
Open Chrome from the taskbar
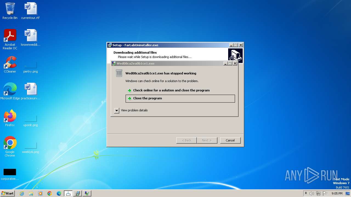(50, 193)
